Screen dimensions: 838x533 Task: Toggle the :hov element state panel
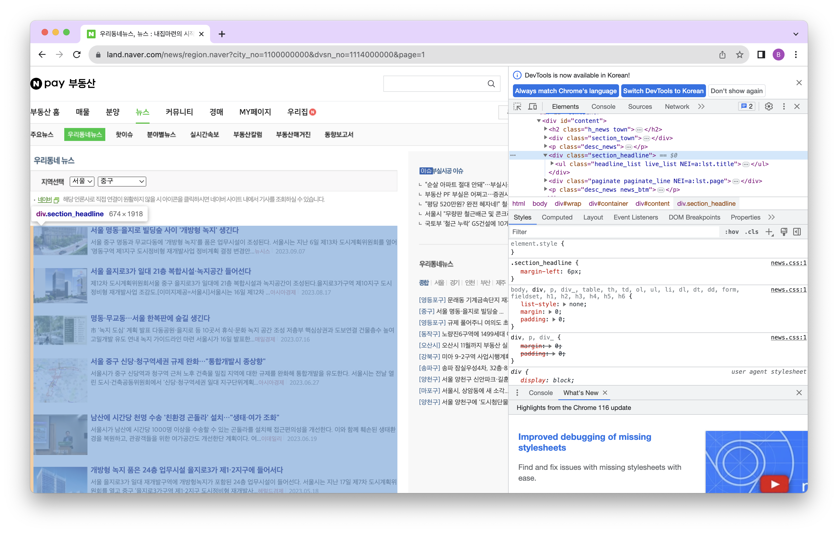[732, 232]
